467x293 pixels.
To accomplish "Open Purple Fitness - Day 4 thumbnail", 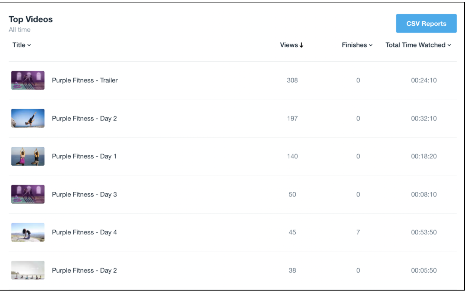I will 28,233.
